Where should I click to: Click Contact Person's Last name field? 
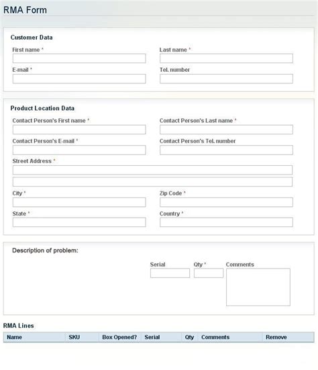click(x=226, y=130)
